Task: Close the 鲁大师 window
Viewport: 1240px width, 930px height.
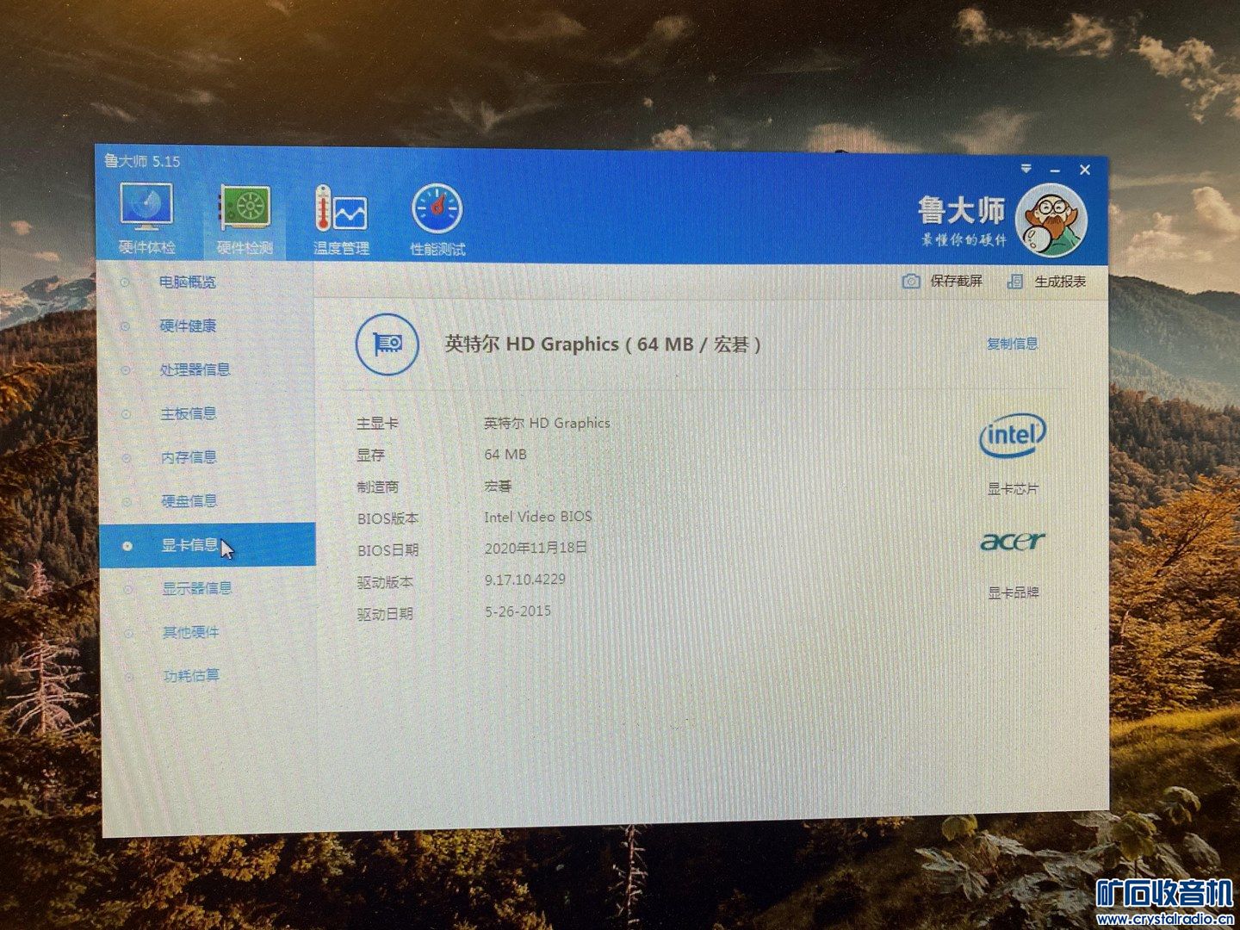Action: pos(1085,170)
